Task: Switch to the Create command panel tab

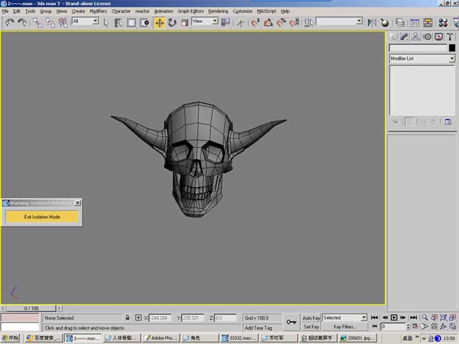Action: 393,37
